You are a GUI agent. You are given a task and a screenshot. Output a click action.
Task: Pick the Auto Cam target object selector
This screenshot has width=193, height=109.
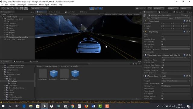[x=189, y=81]
